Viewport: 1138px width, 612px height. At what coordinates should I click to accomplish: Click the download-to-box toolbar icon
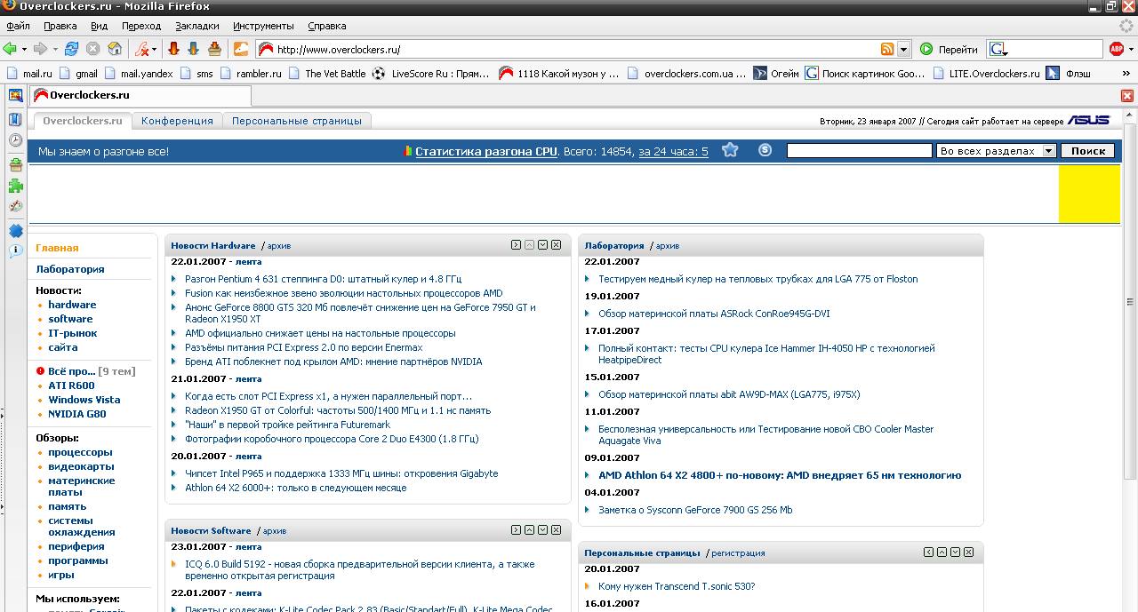214,49
